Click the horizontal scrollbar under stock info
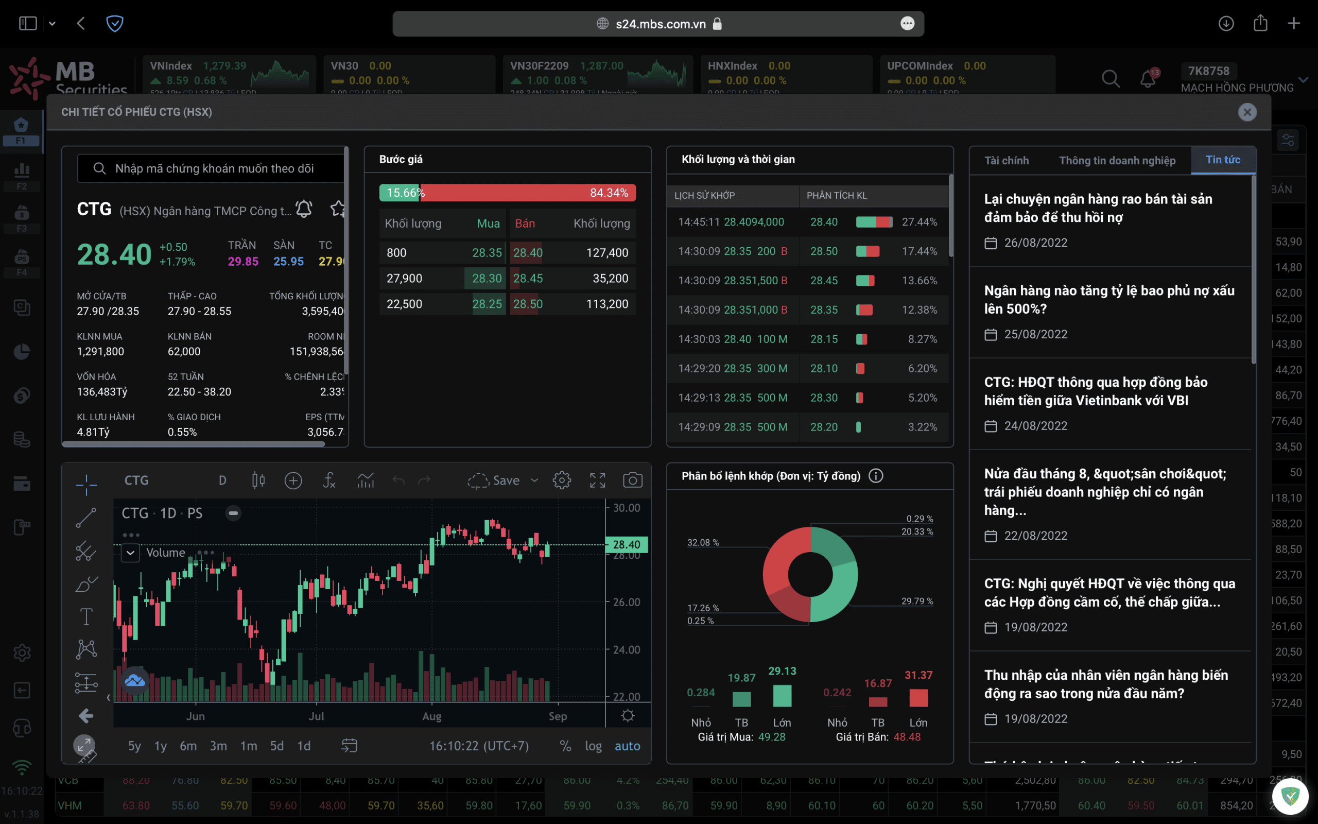Viewport: 1318px width, 824px height. 194,444
